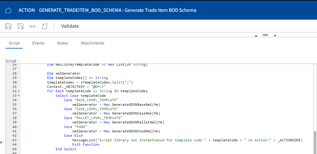
Task: Click "Dim xmlGenerator" on line 28
Action: click(x=64, y=73)
